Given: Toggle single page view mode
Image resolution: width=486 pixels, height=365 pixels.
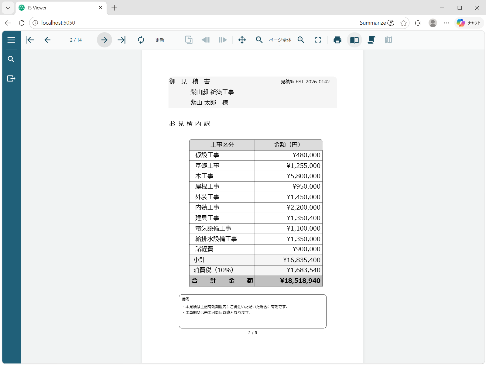Looking at the screenshot, I should [354, 40].
